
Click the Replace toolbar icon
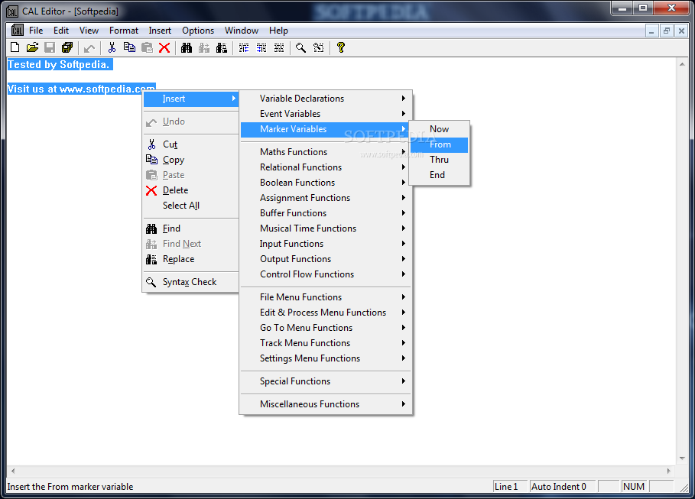[222, 47]
